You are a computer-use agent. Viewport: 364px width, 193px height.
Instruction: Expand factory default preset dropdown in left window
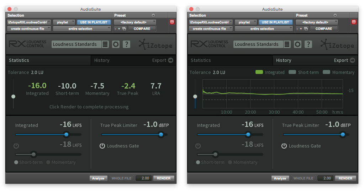tap(135, 22)
